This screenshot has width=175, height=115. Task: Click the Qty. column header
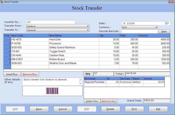click(109, 36)
